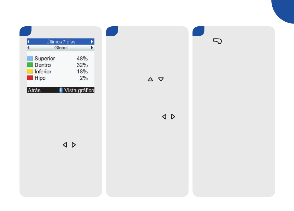This screenshot has height=211, width=294.
Task: Click the left arrow next to Global
Action: [x=28, y=47]
